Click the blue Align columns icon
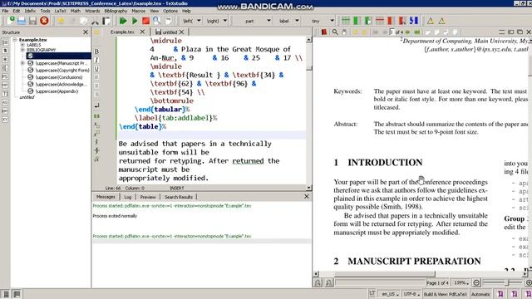The image size is (532, 299). tap(414, 21)
